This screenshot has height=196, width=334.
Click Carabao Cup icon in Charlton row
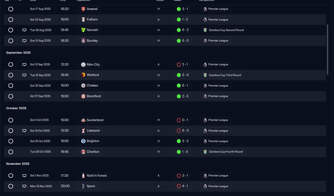point(205,152)
